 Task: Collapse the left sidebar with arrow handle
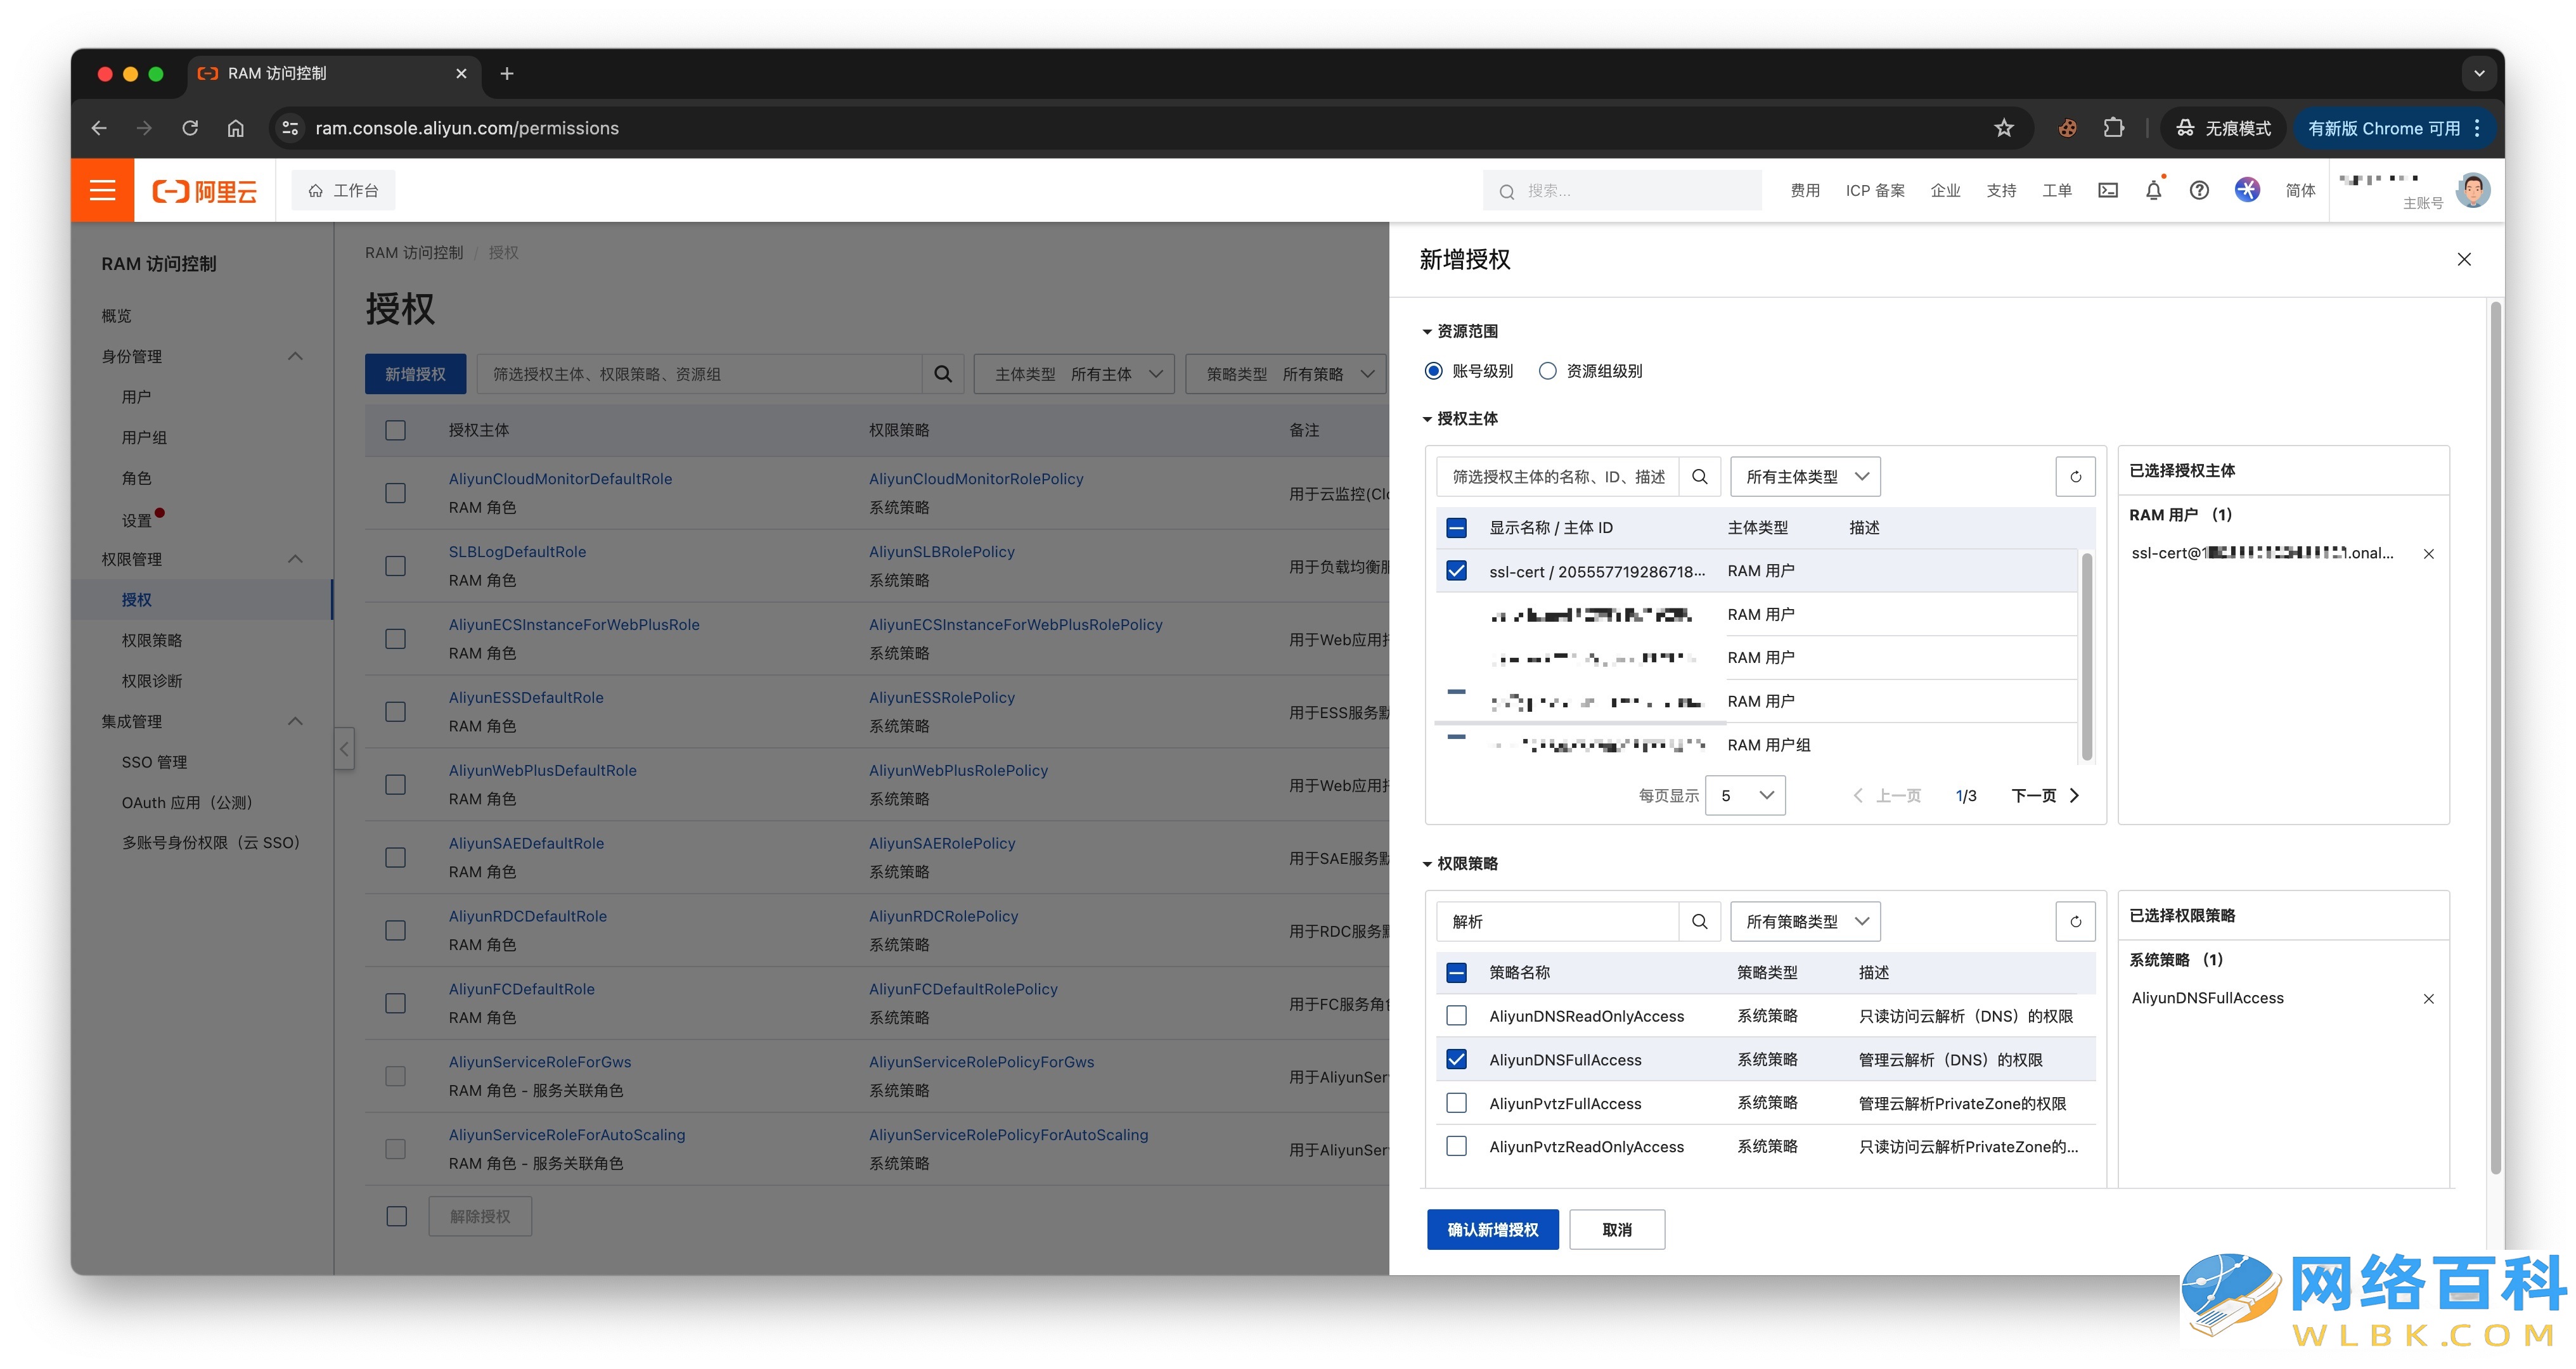tap(344, 748)
